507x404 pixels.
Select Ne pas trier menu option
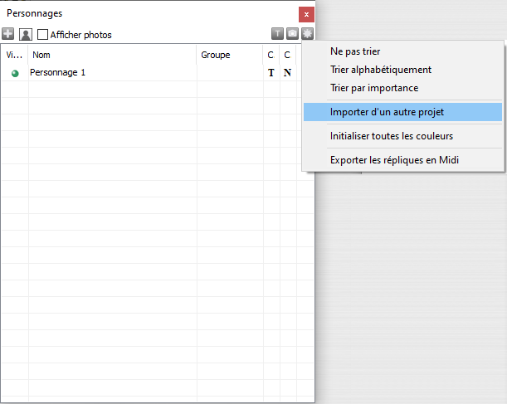pos(355,51)
